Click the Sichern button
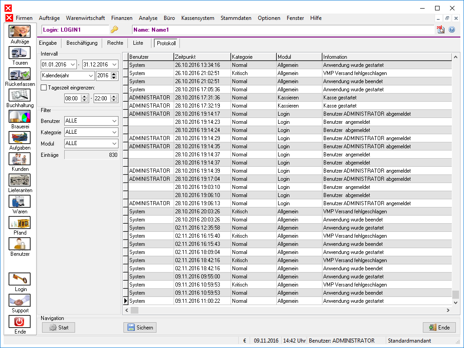This screenshot has width=464, height=348. point(140,328)
